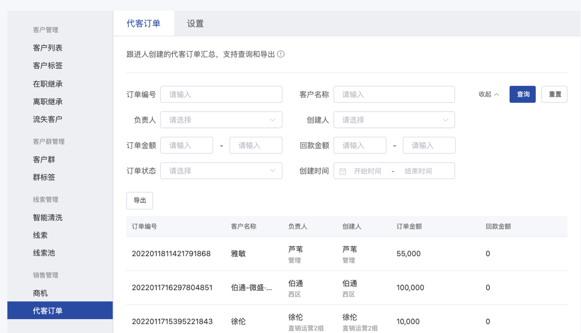The height and width of the screenshot is (333, 581).
Task: Open 线索 in sidebar
Action: pyautogui.click(x=40, y=235)
